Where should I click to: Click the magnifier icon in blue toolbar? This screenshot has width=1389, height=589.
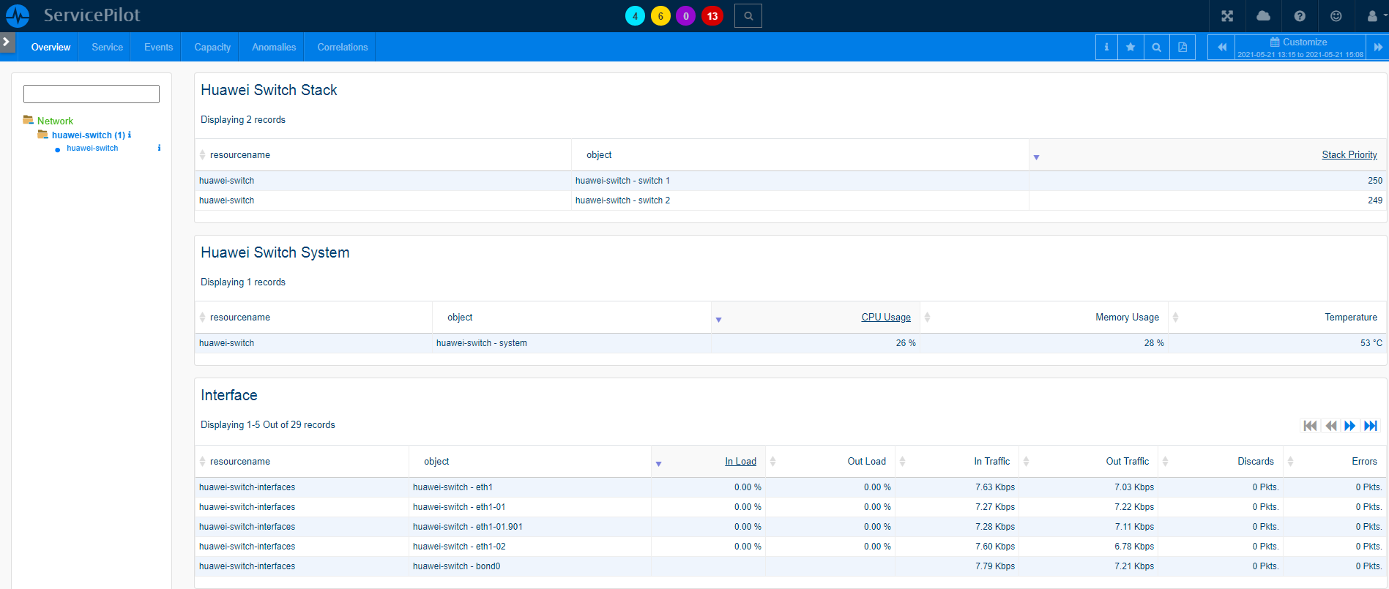(1156, 48)
